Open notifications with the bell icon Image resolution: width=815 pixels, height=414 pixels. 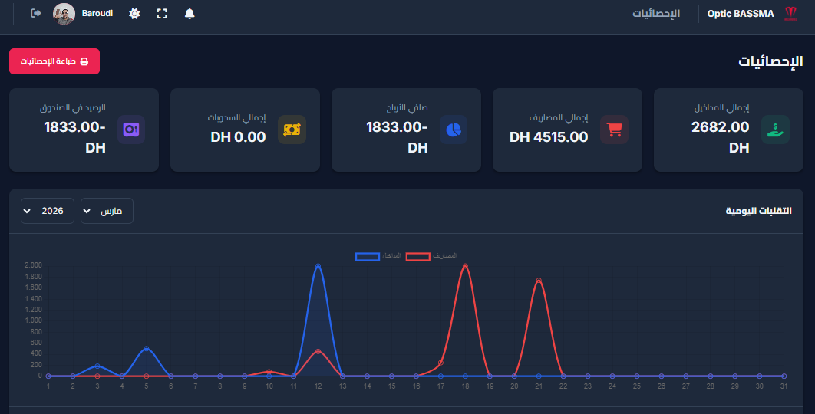(x=190, y=14)
